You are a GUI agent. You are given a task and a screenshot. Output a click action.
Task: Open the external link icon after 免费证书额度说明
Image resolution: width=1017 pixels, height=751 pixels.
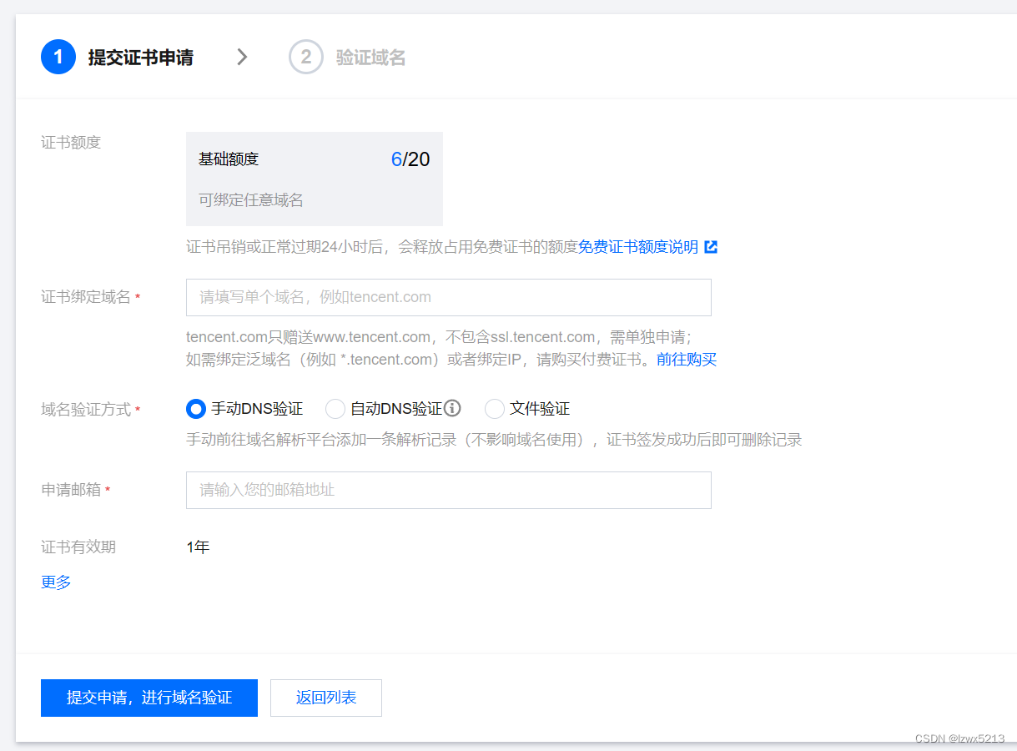click(711, 247)
